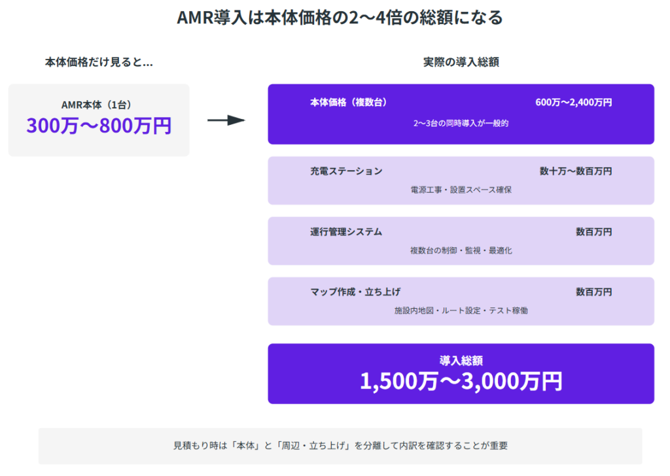Click the 数十万〜数百万円 amount
This screenshot has height=476, width=670.
click(576, 171)
